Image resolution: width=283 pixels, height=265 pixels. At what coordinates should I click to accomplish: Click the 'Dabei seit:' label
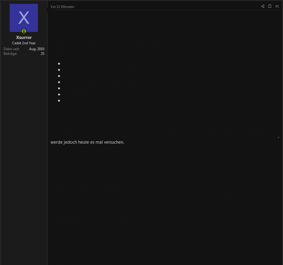[x=11, y=49]
